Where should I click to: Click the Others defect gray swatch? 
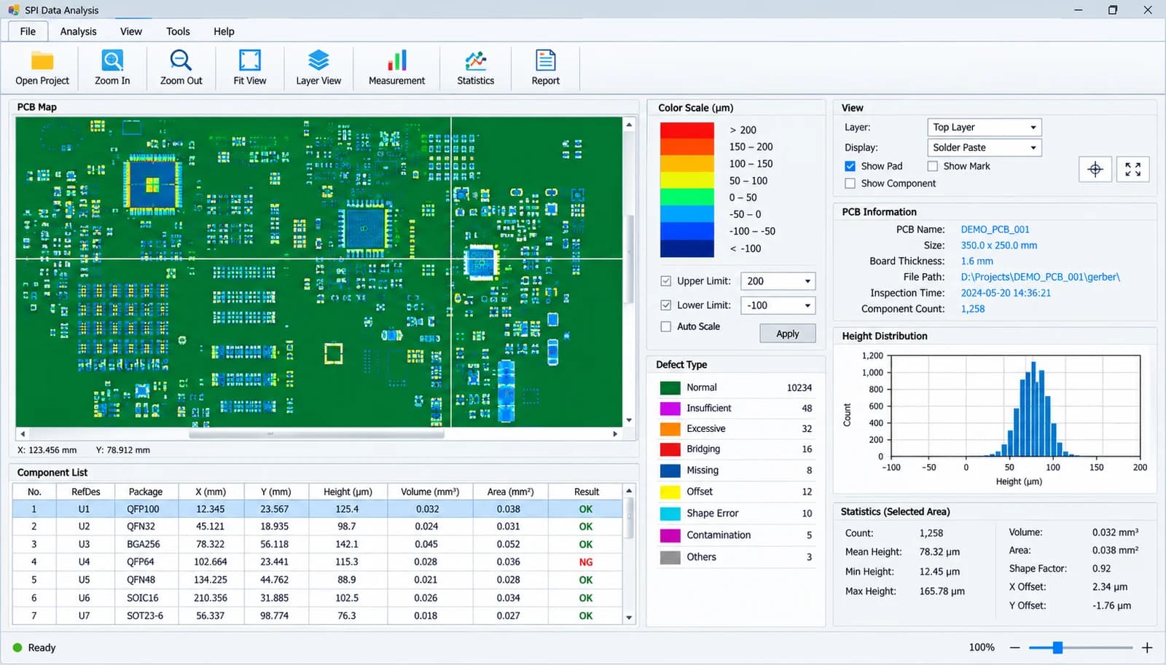pyautogui.click(x=670, y=557)
